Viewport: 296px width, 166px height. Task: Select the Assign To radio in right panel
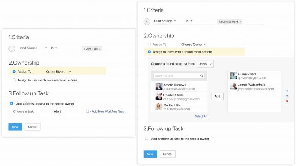coord(149,45)
